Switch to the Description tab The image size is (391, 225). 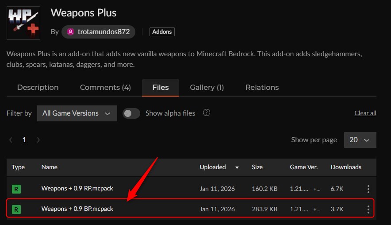coord(38,87)
